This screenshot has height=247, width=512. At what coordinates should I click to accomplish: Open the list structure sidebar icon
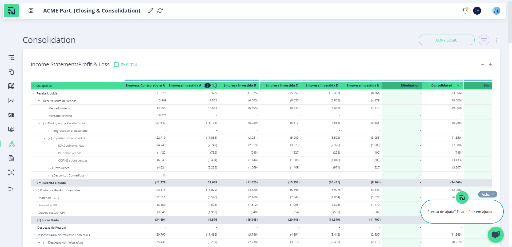pyautogui.click(x=11, y=57)
